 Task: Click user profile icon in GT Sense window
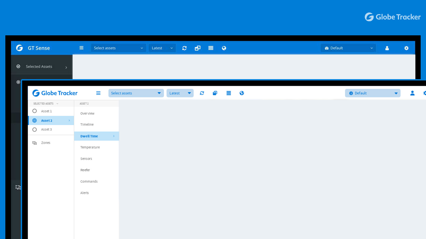point(387,48)
